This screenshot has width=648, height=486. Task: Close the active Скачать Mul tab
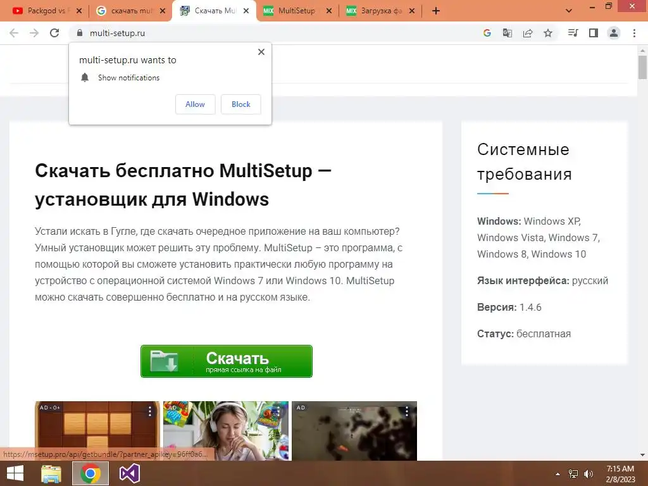tap(246, 11)
